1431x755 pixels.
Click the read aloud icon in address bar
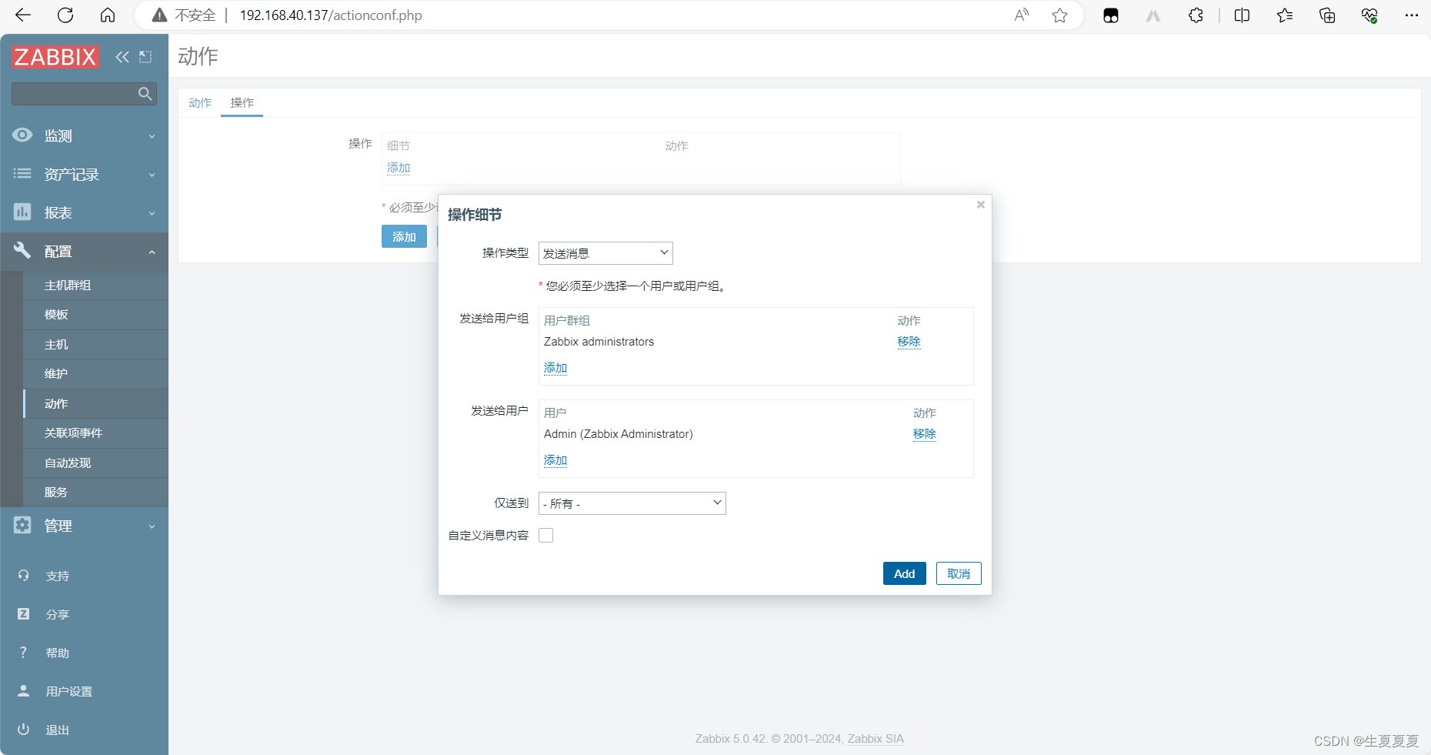1022,15
